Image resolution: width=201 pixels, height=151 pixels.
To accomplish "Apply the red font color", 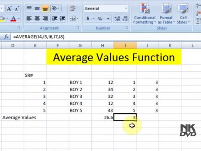I will click(13, 18).
